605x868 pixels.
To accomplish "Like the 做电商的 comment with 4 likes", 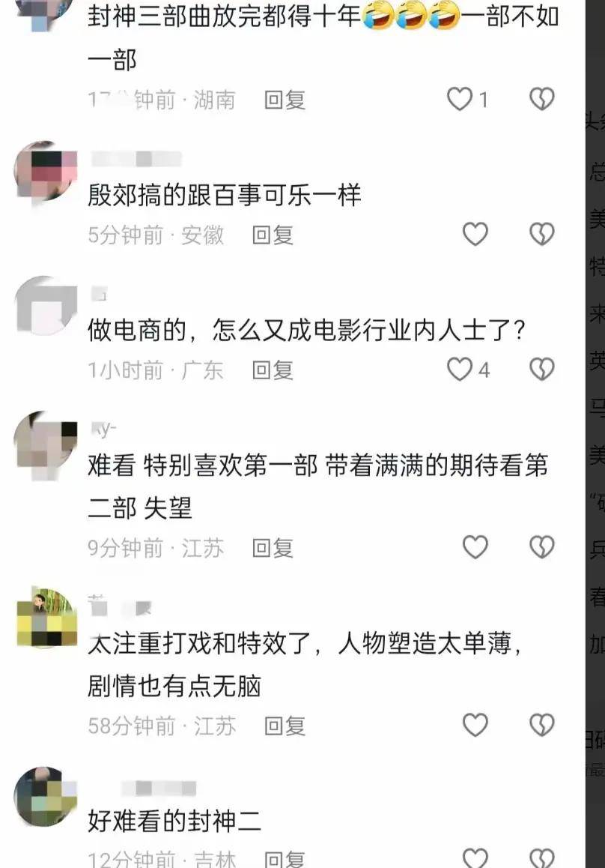I will point(460,370).
